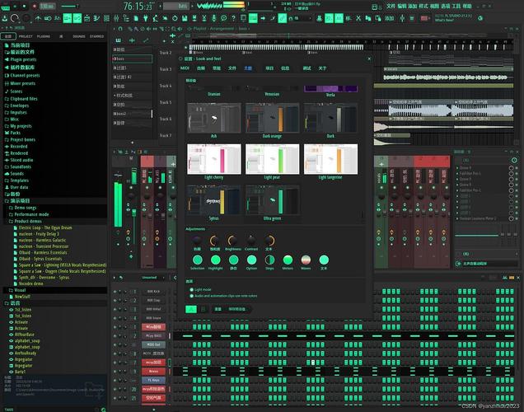
Task: Click the Waves color swatch
Action: pyautogui.click(x=306, y=260)
